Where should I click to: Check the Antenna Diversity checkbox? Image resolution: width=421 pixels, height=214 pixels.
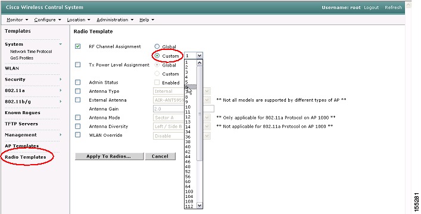coord(77,126)
